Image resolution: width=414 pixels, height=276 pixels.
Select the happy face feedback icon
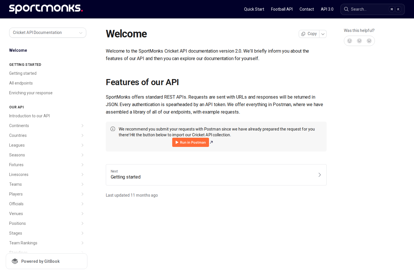349,41
